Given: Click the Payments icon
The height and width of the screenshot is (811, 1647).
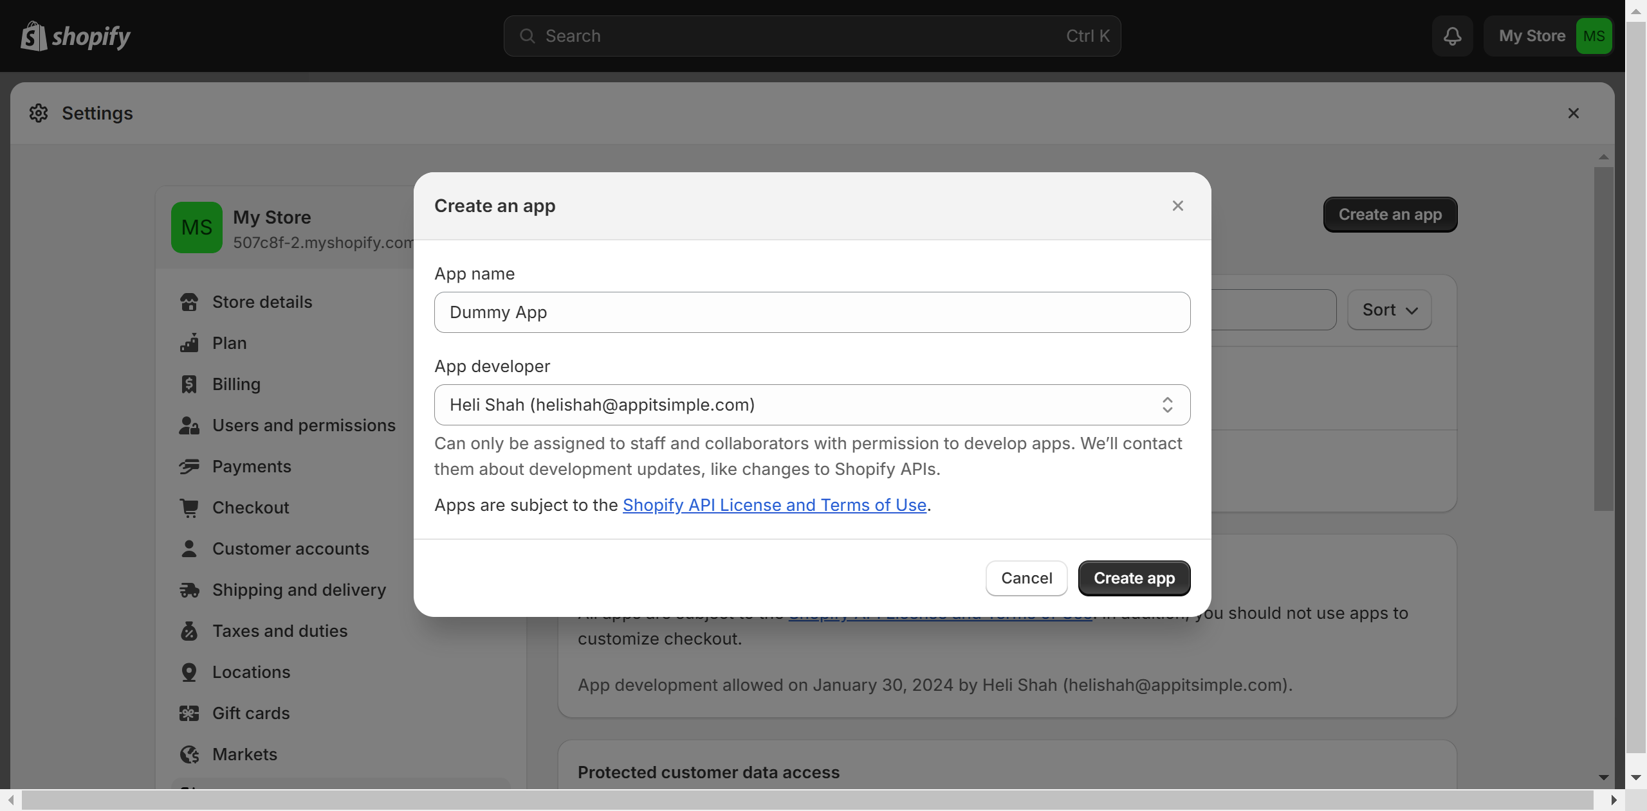Looking at the screenshot, I should tap(189, 467).
